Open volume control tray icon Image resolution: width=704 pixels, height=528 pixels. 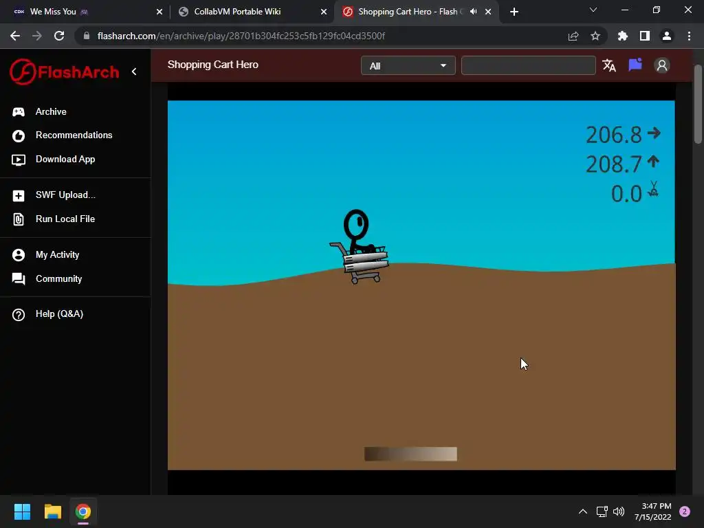point(619,511)
